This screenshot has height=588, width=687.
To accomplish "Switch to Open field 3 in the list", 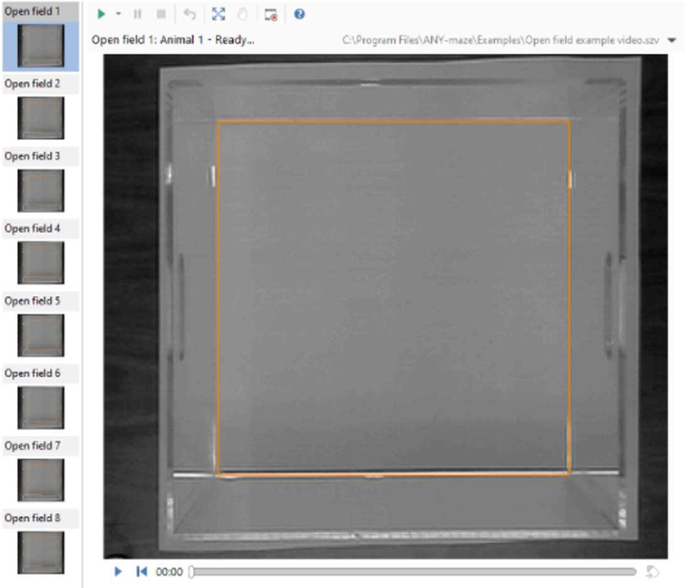I will coord(40,190).
